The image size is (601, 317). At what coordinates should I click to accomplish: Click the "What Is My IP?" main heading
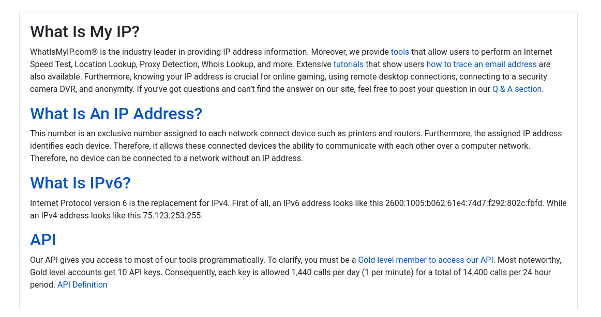pyautogui.click(x=85, y=31)
